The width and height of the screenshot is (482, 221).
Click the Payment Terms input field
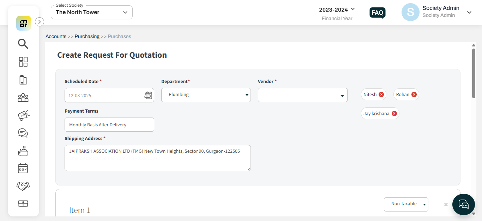tap(109, 125)
